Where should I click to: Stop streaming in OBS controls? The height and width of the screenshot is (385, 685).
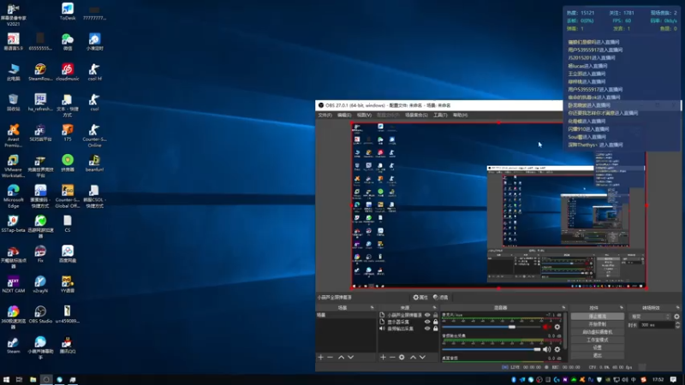pyautogui.click(x=597, y=316)
